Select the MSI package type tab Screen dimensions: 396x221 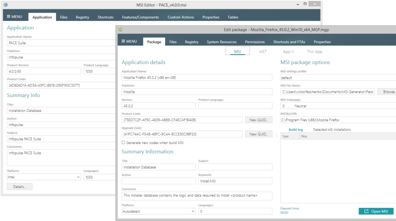[x=237, y=51]
